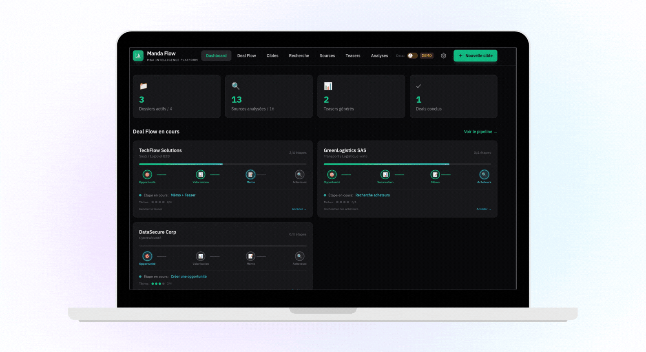
Task: Open the Deal Flow tab
Action: (247, 56)
